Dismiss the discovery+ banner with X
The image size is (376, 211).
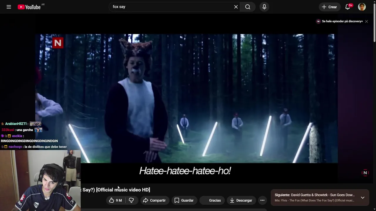tap(366, 21)
